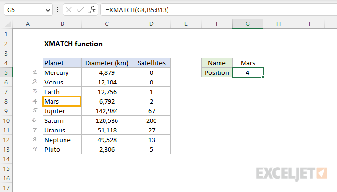Click the diameter cell '4,879'
The image size is (337, 192).
pos(107,72)
